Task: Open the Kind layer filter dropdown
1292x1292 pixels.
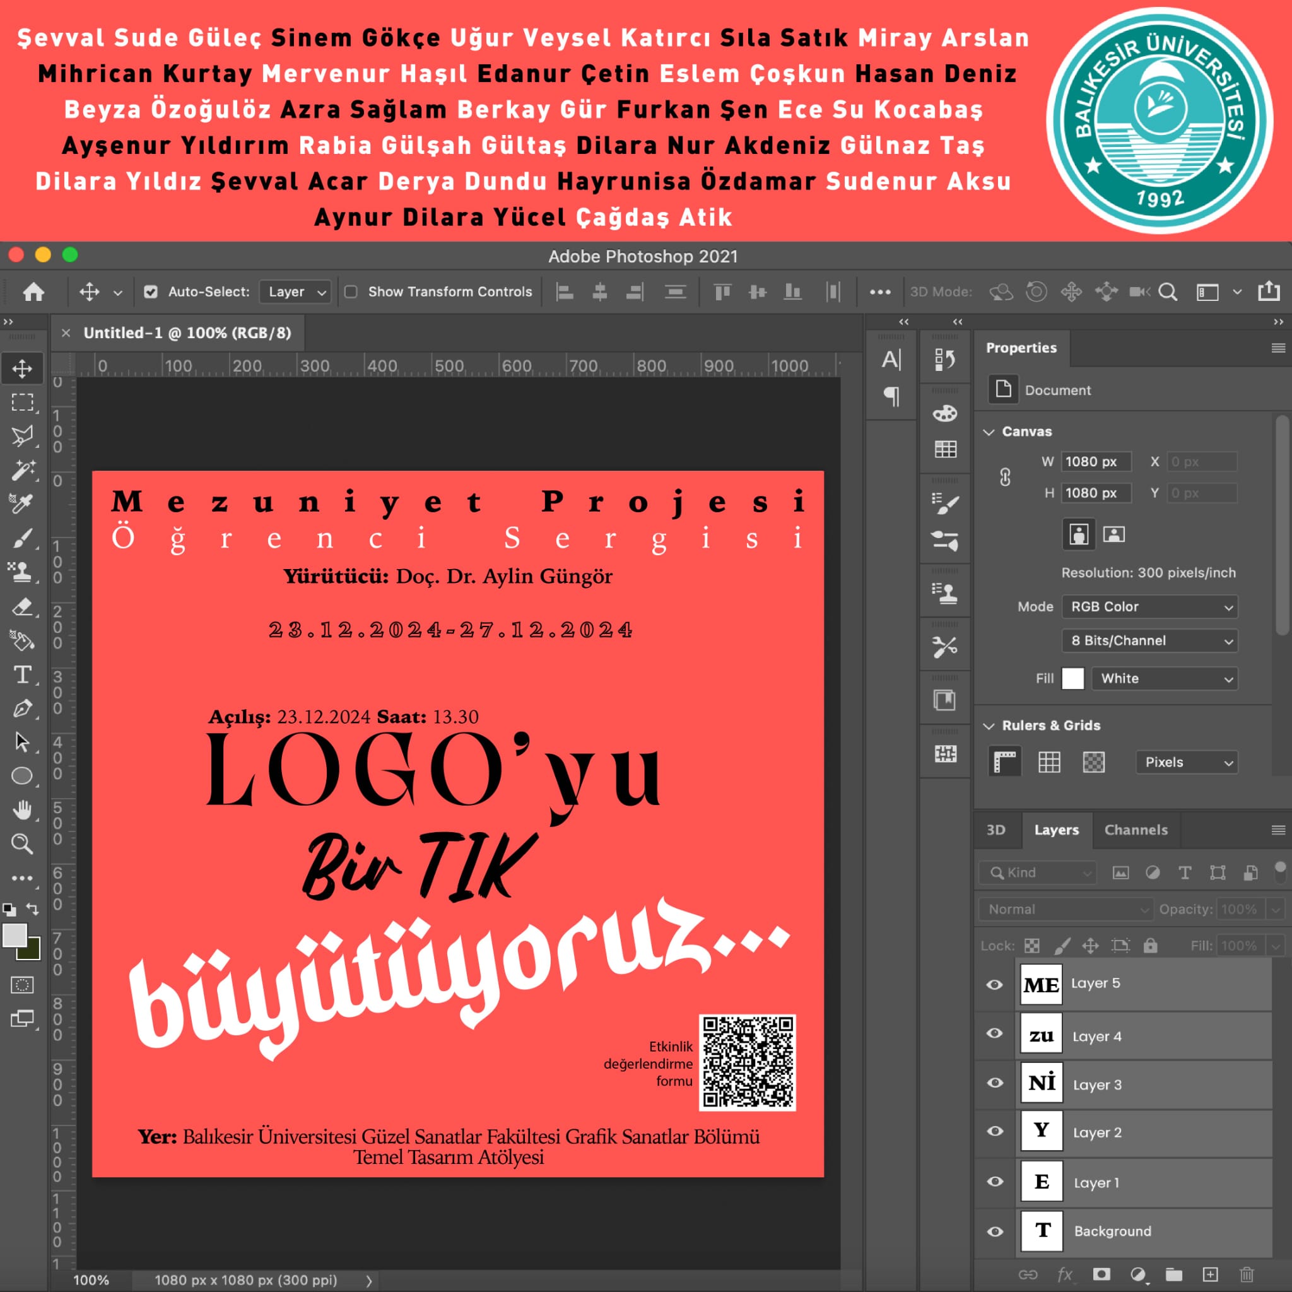Action: click(x=1038, y=872)
